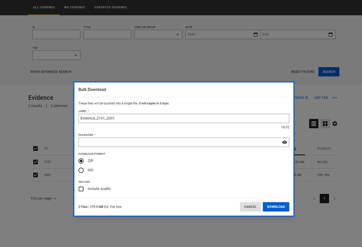362x247 pixels.
Task: Open the All Evidence tab
Action: [44, 7]
